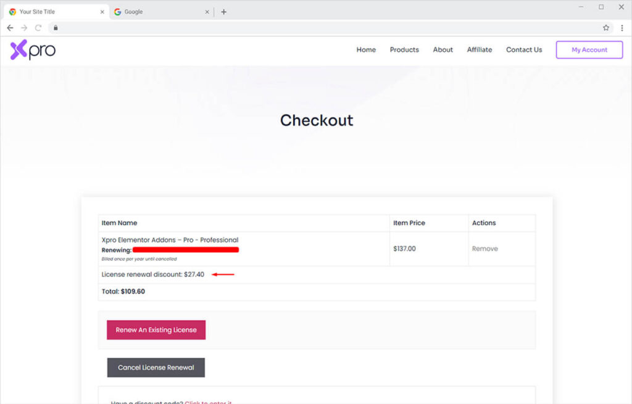The height and width of the screenshot is (404, 632).
Task: Close the Your Site Title tab
Action: (102, 12)
